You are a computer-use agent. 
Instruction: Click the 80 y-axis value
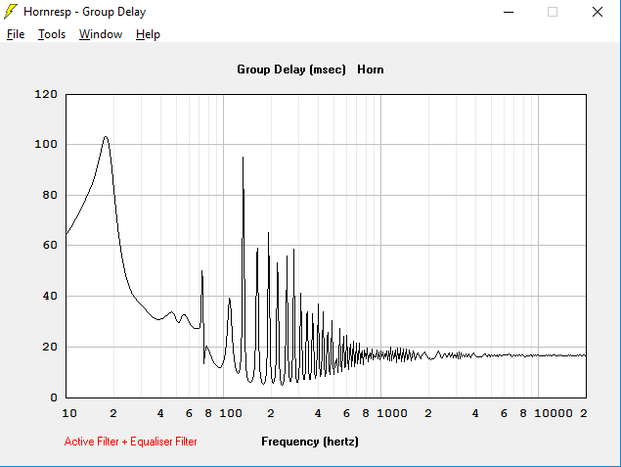50,195
